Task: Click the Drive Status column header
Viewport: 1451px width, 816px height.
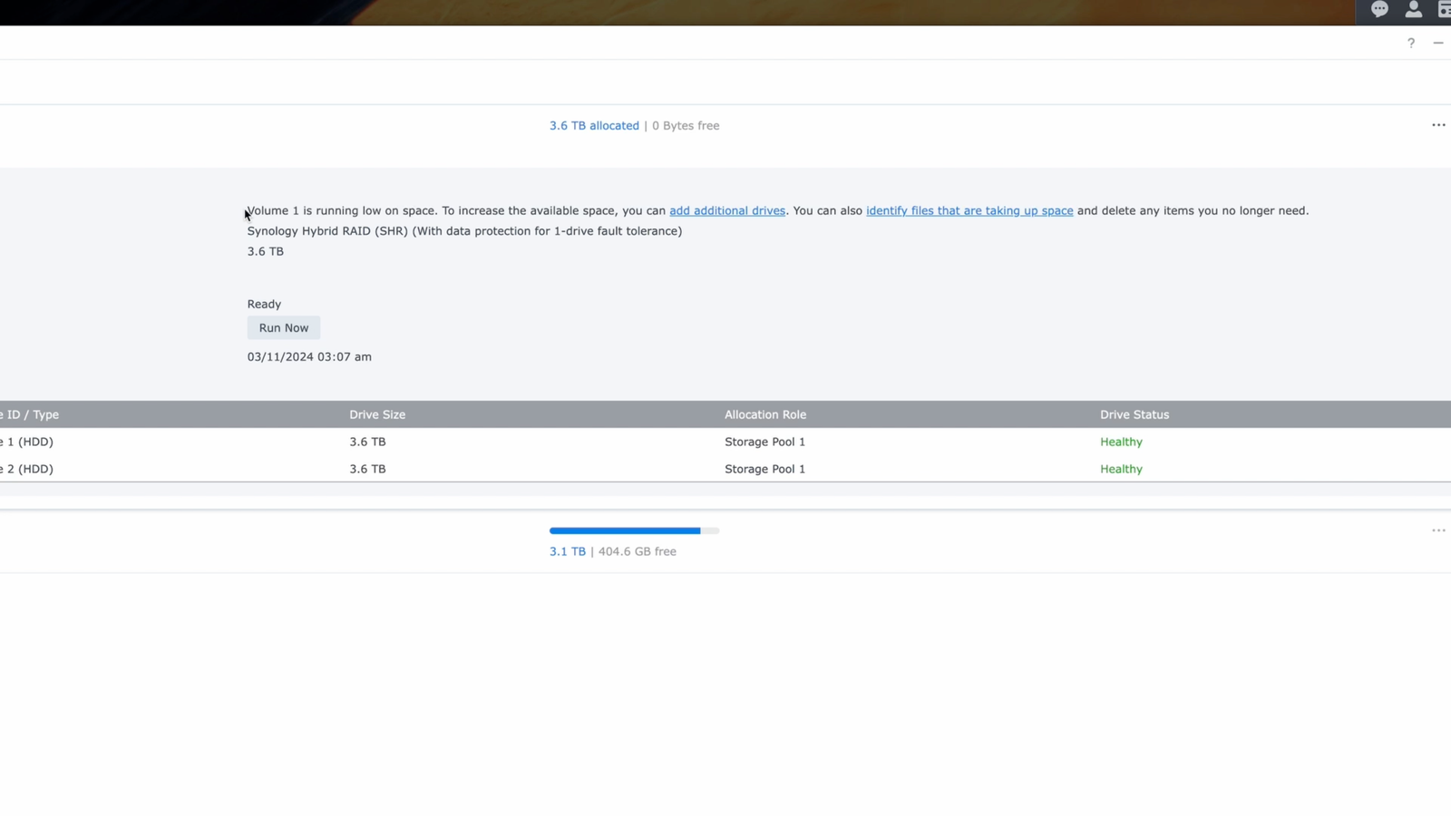Action: 1134,414
